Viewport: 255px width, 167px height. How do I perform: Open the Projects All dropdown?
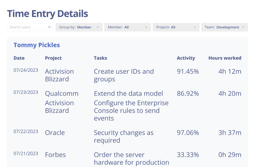coord(176,27)
